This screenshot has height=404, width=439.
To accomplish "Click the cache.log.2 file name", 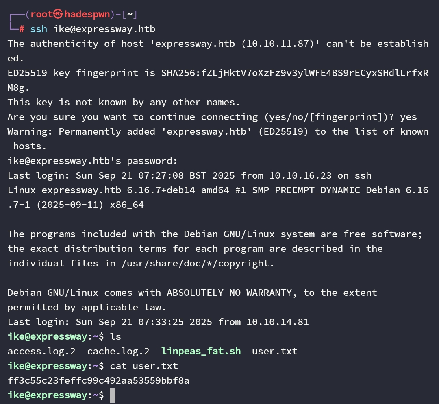I will [x=118, y=351].
